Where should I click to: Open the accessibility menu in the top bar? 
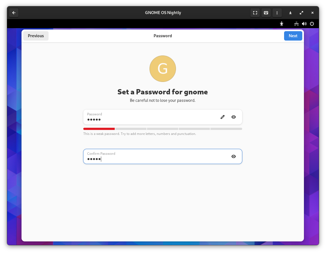tap(281, 24)
